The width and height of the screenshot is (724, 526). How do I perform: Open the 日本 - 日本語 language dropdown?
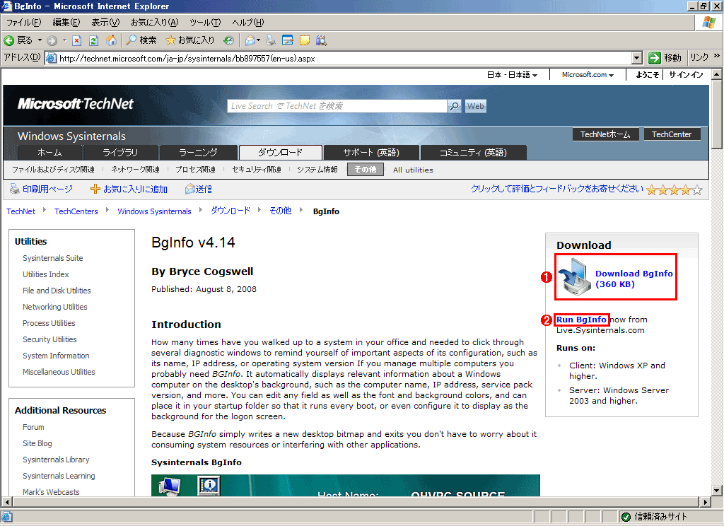512,75
